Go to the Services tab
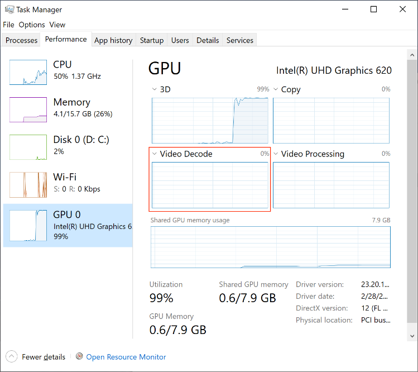Screen dimensions: 418x372 (240, 40)
